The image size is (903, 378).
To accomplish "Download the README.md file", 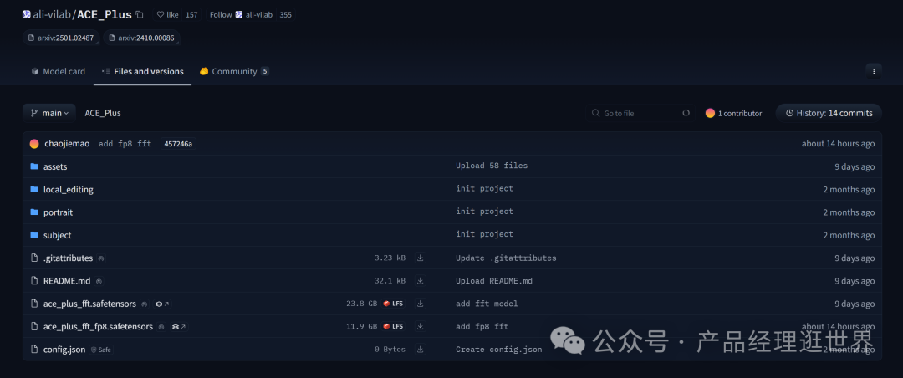I will (x=420, y=281).
